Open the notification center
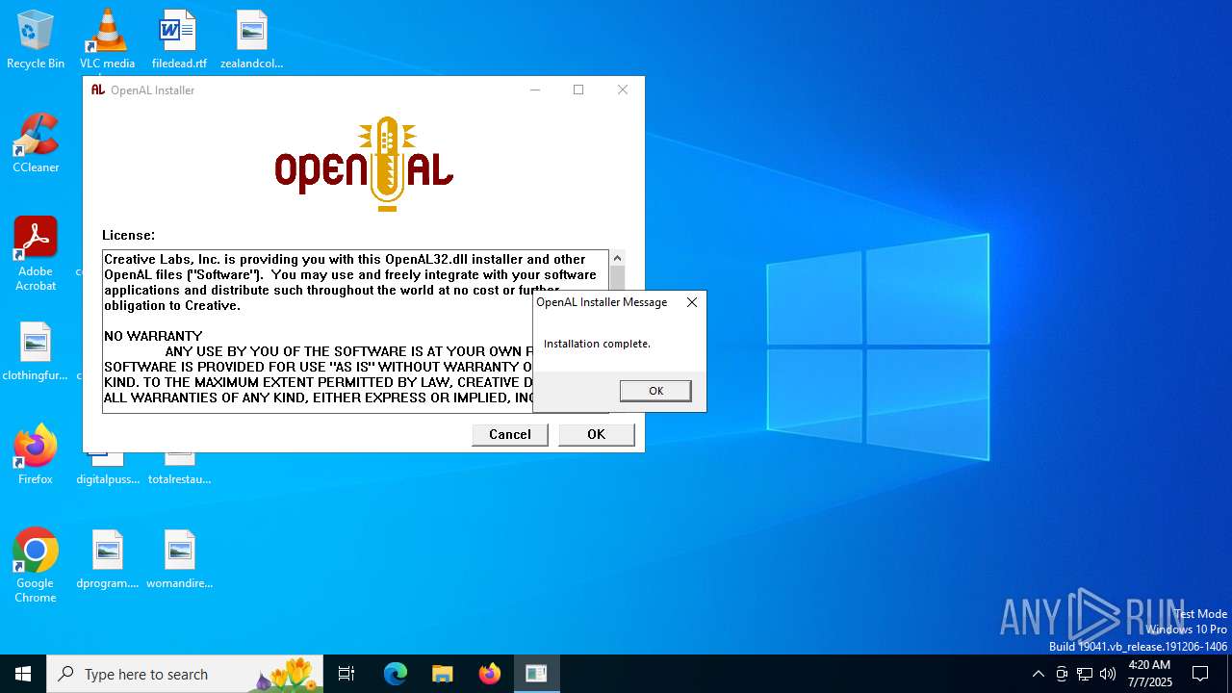 click(x=1200, y=674)
